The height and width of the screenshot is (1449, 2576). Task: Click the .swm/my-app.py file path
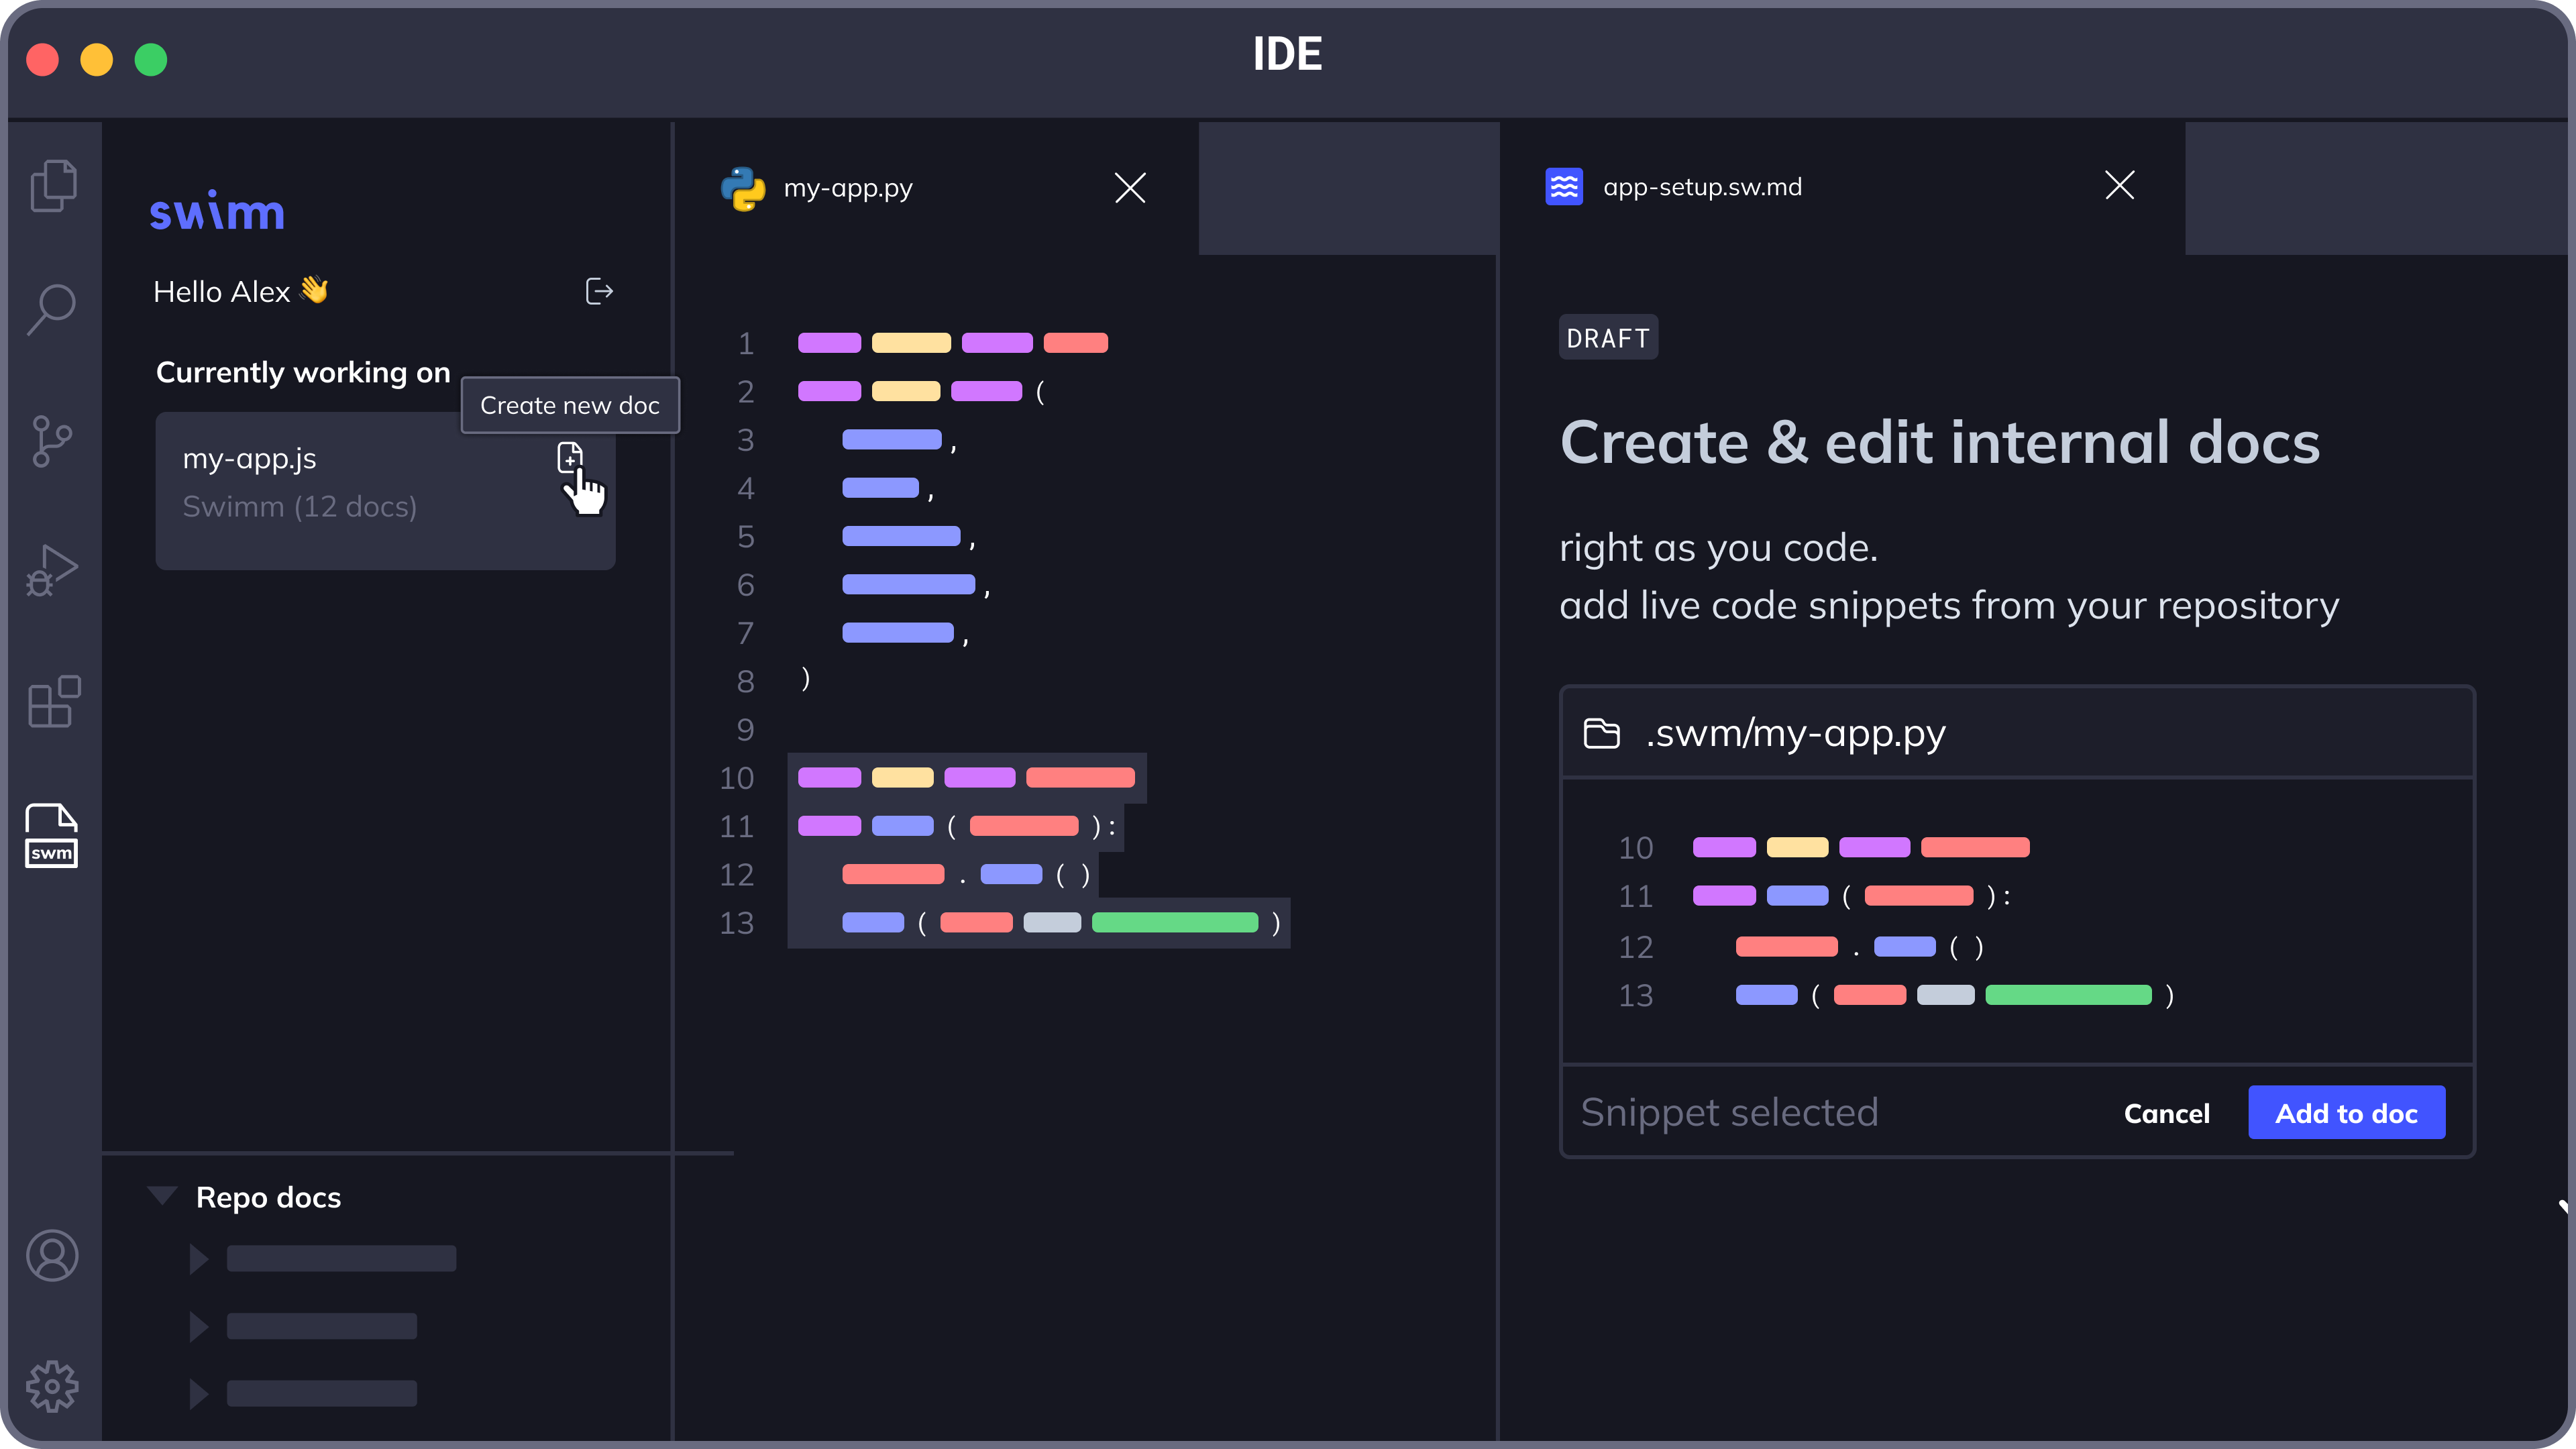tap(1795, 734)
